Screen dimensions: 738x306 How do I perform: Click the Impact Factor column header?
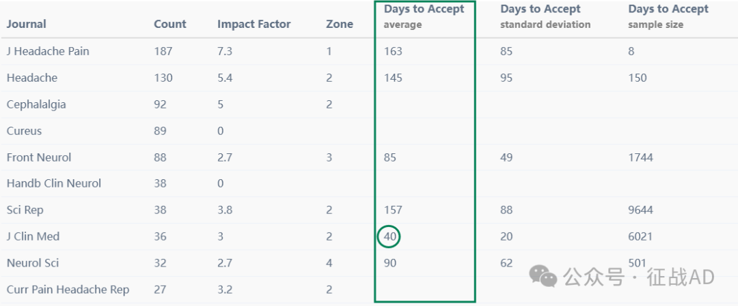click(254, 24)
